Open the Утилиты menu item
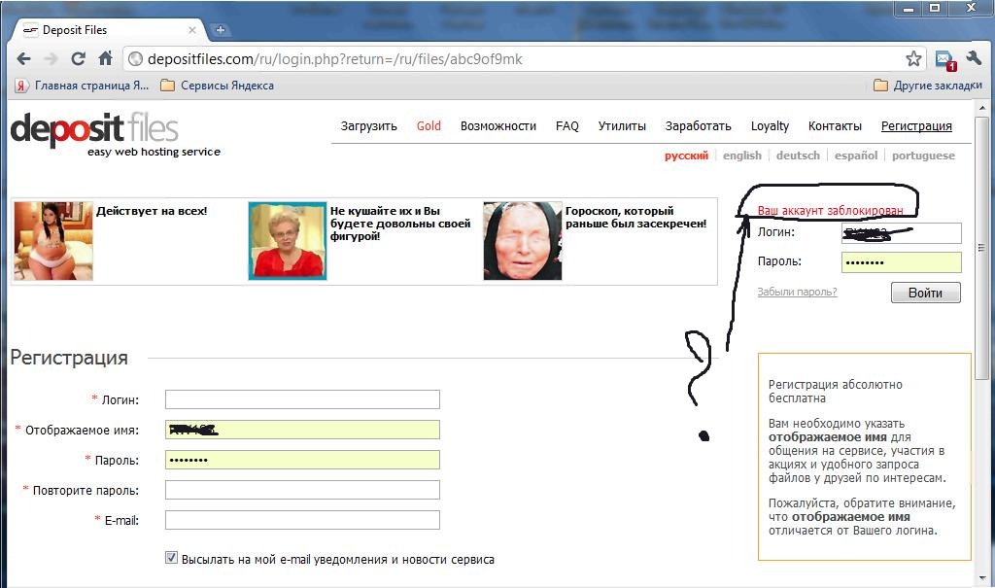Screen dimensions: 995x588 click(622, 125)
